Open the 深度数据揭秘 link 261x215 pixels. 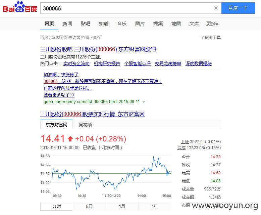(198, 64)
